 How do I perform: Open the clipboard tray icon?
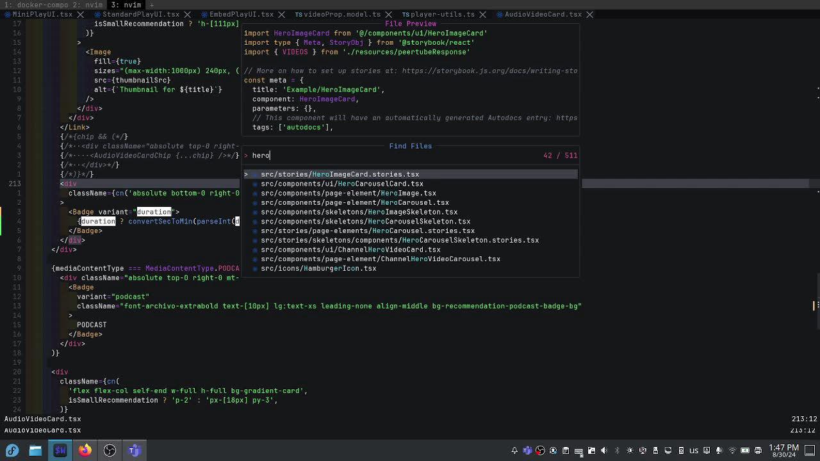point(566,451)
